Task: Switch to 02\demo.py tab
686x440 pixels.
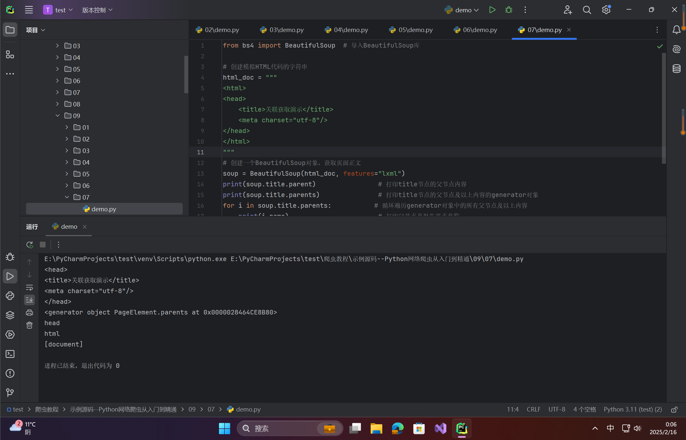Action: (217, 30)
